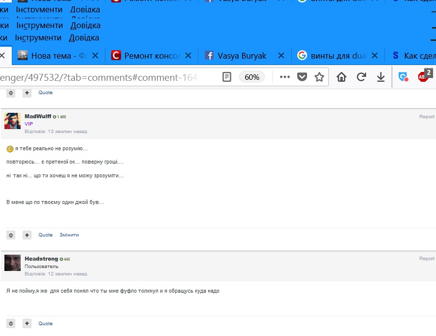Toggle reader view in the address bar

tap(227, 77)
